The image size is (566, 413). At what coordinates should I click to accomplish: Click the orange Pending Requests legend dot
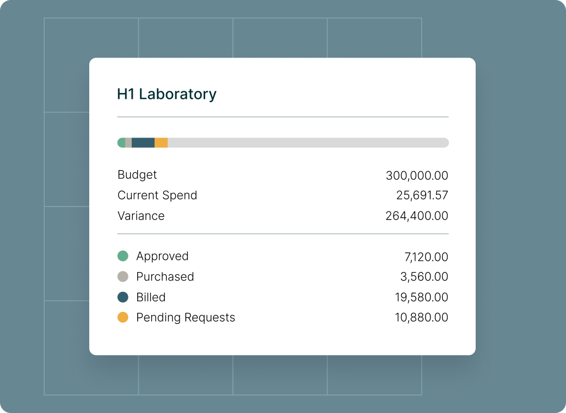tap(123, 317)
